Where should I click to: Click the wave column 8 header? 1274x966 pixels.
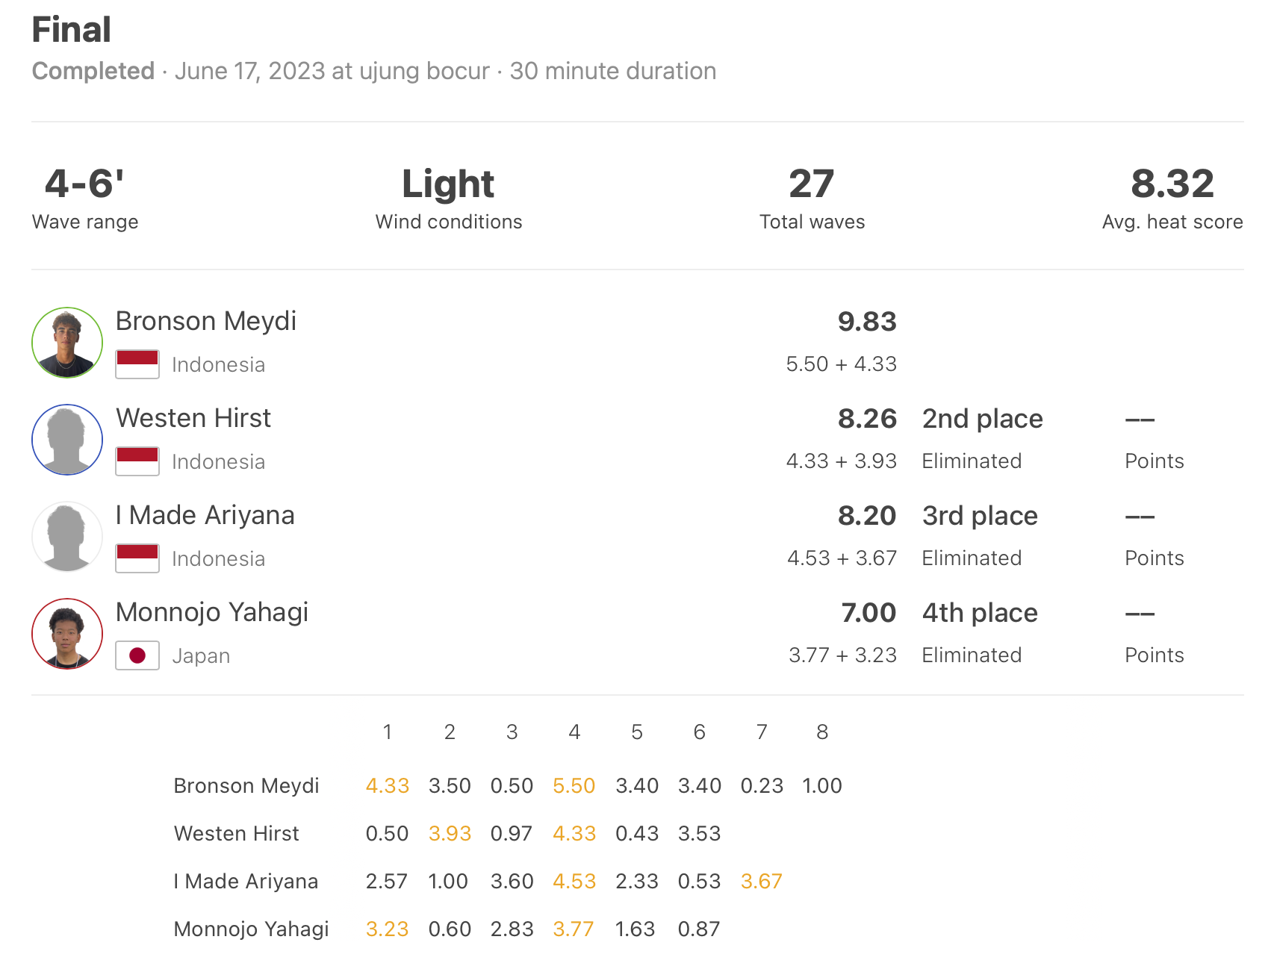[x=822, y=732]
